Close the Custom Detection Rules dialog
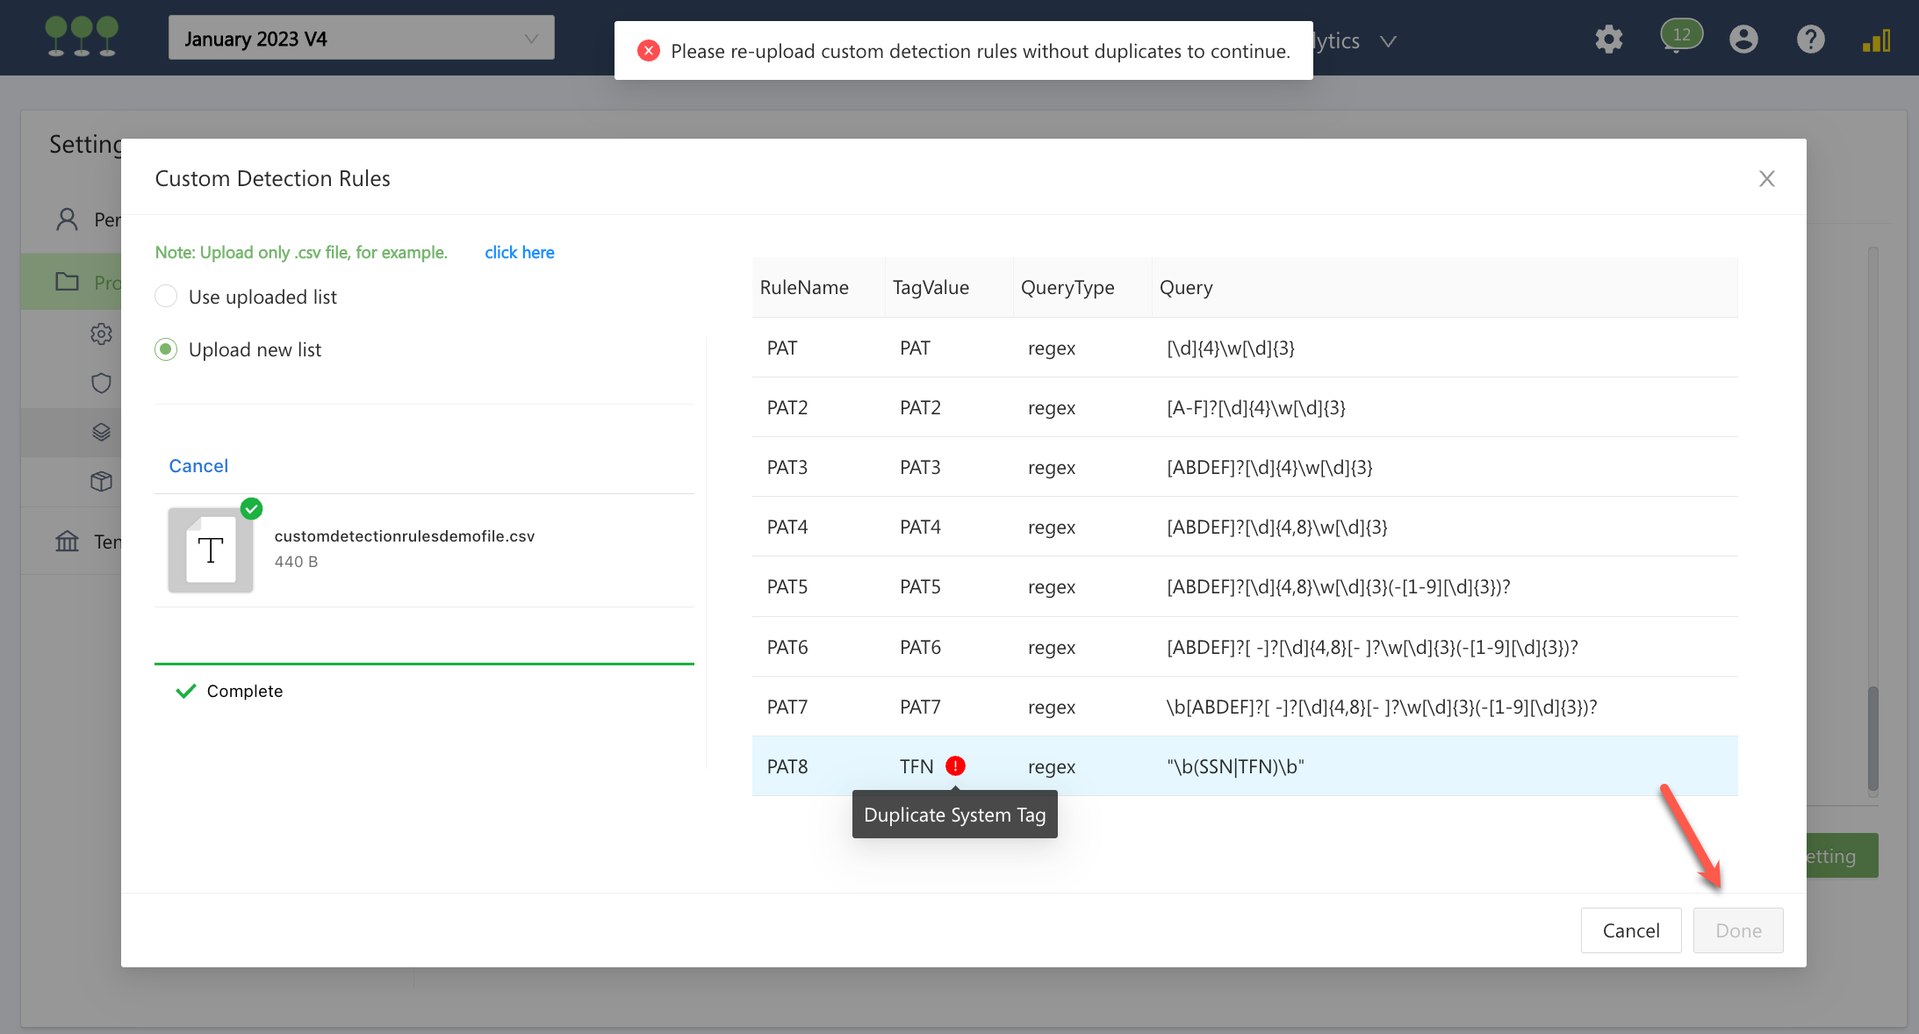 [1766, 179]
